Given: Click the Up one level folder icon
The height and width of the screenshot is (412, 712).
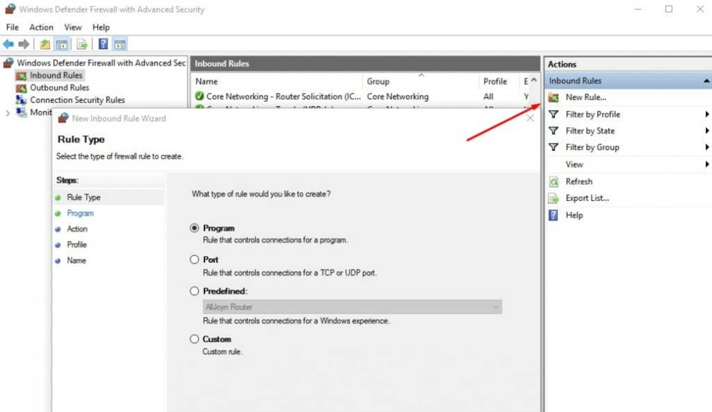Looking at the screenshot, I should tap(45, 44).
